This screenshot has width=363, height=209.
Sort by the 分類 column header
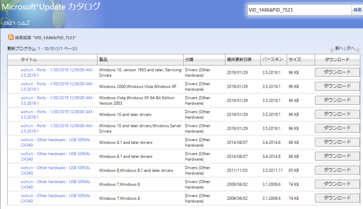click(x=189, y=60)
